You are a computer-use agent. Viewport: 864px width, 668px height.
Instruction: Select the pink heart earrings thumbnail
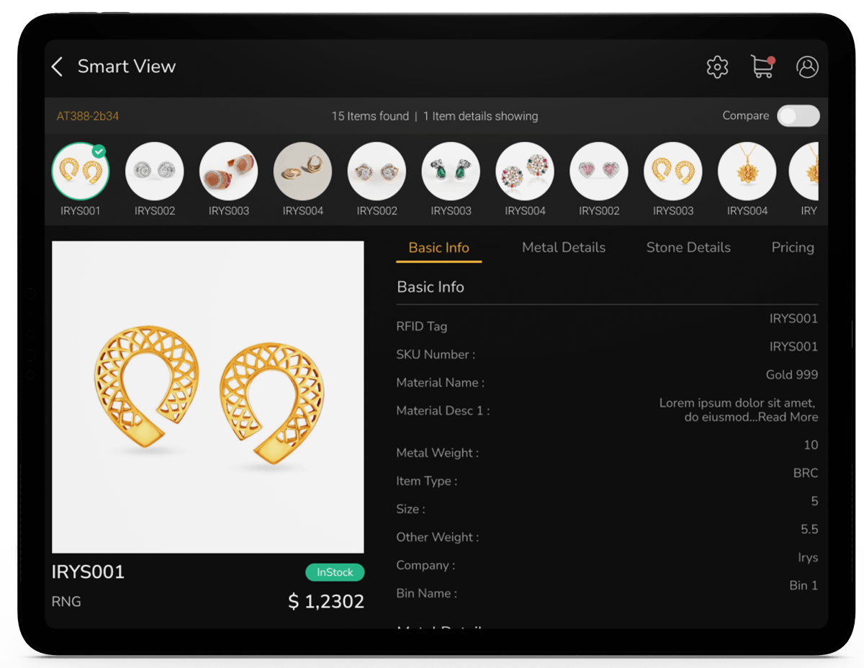pos(599,172)
